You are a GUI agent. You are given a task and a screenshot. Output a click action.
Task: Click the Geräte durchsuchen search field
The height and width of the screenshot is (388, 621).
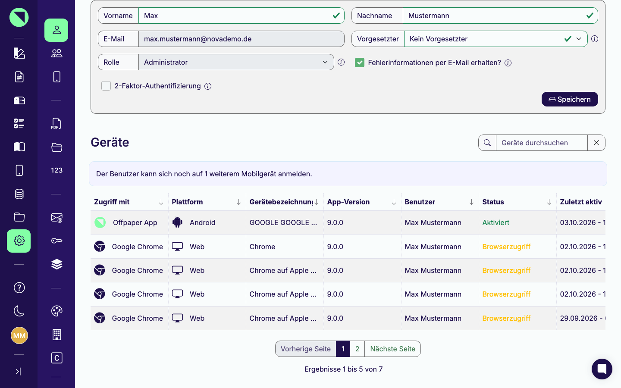pos(542,143)
